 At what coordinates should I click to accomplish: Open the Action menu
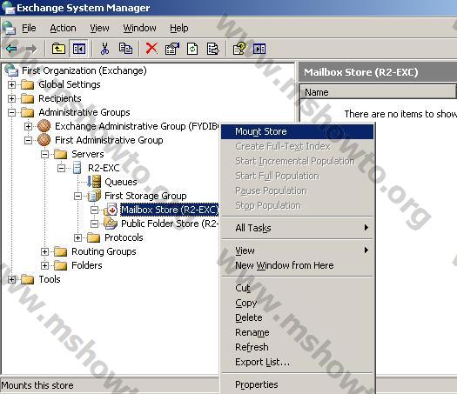pos(63,28)
